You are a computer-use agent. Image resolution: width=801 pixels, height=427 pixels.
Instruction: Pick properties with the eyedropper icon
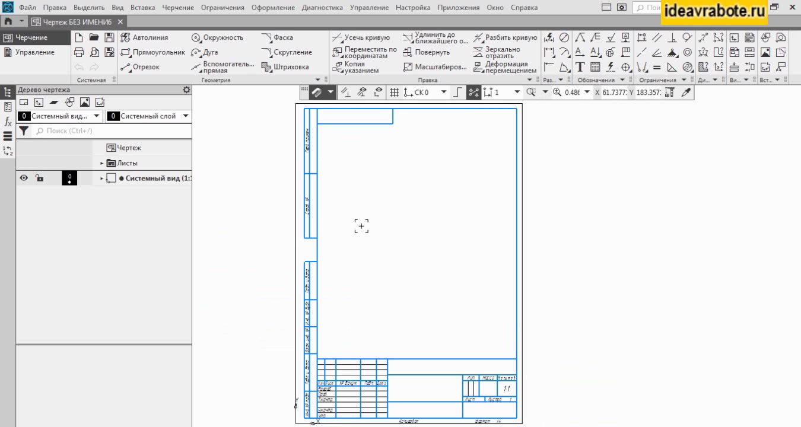686,93
